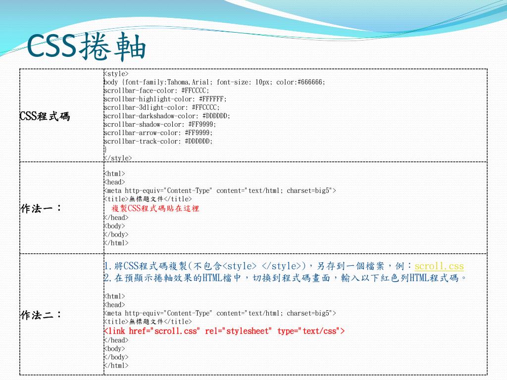Viewport: 507px width, 380px height.
Task: Click the red link href="scroll.css" code line
Action: click(x=224, y=331)
